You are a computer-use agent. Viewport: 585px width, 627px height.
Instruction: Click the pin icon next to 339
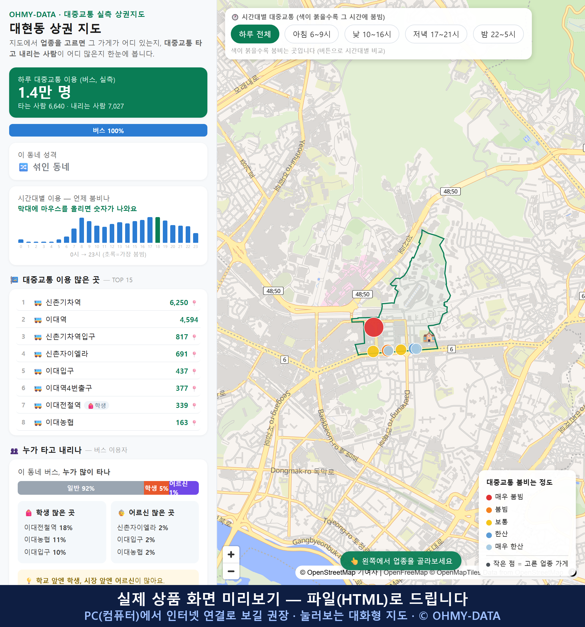[x=194, y=406]
